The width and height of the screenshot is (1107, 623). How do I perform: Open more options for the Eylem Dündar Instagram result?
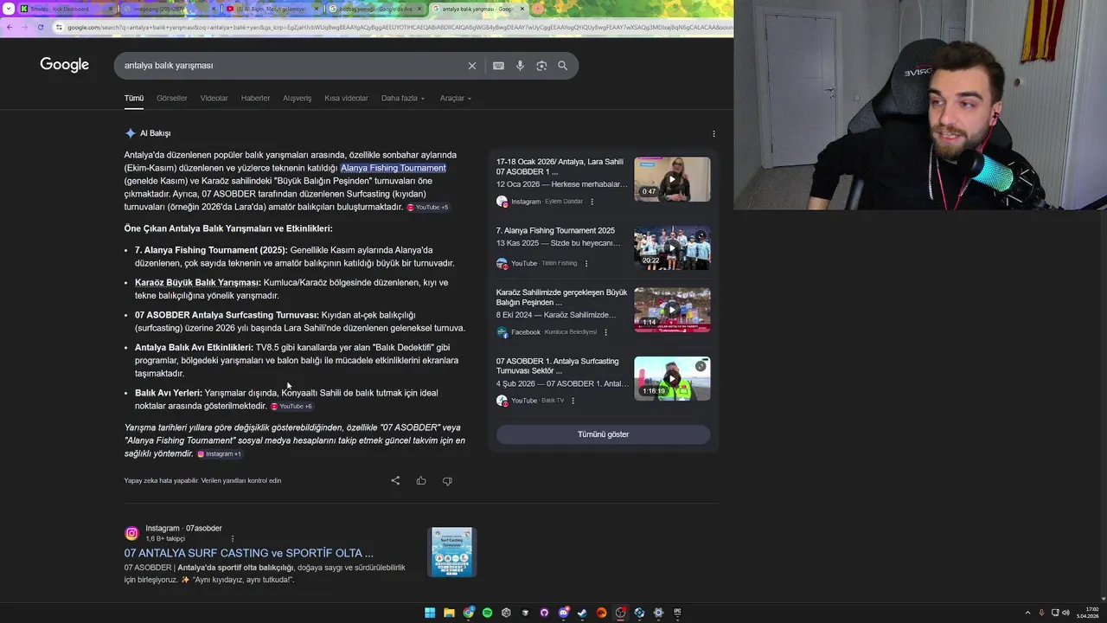pos(592,202)
